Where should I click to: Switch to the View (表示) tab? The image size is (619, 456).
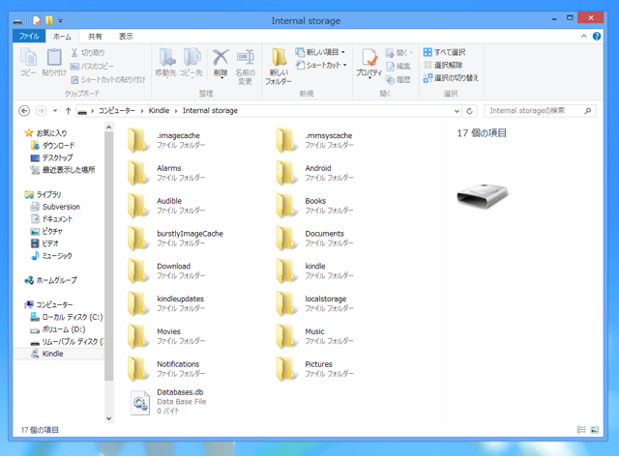click(x=126, y=37)
